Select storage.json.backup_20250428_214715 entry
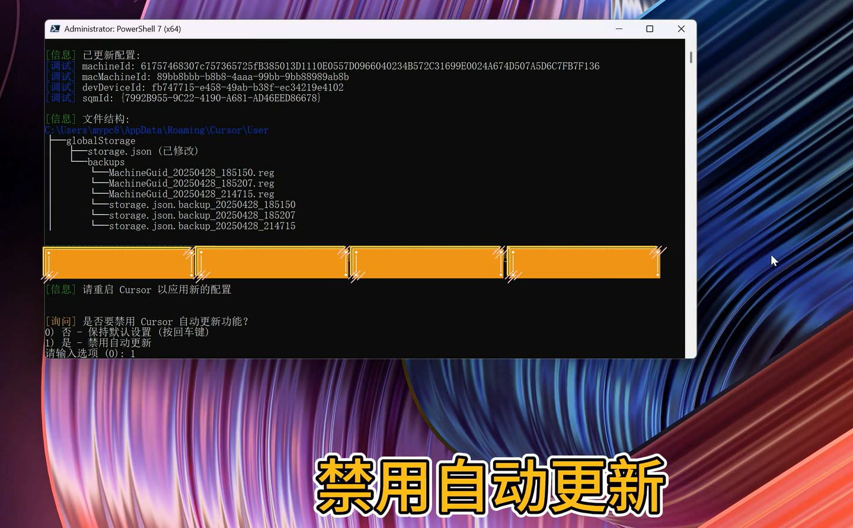 coord(202,226)
